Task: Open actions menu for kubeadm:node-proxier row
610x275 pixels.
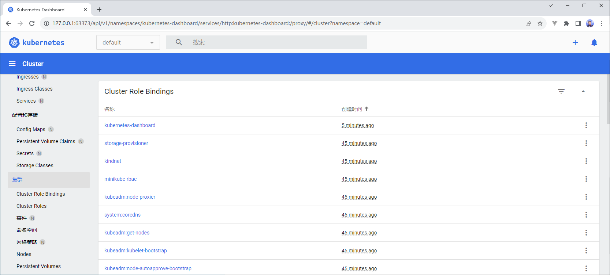Action: tap(586, 197)
